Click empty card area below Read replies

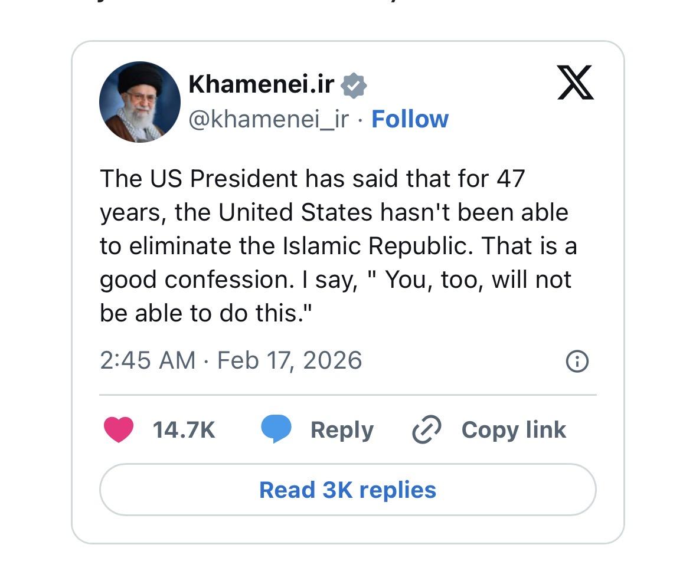[x=348, y=530]
